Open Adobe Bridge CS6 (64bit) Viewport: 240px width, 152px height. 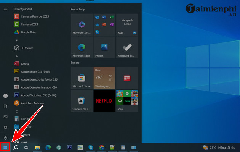tap(32, 71)
